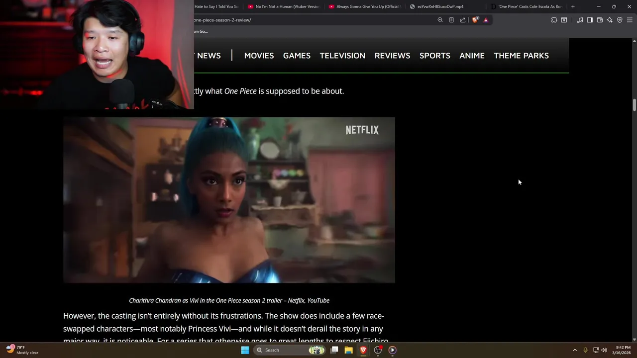The image size is (637, 358).
Task: Open the Brave Wallet icon
Action: (600, 20)
